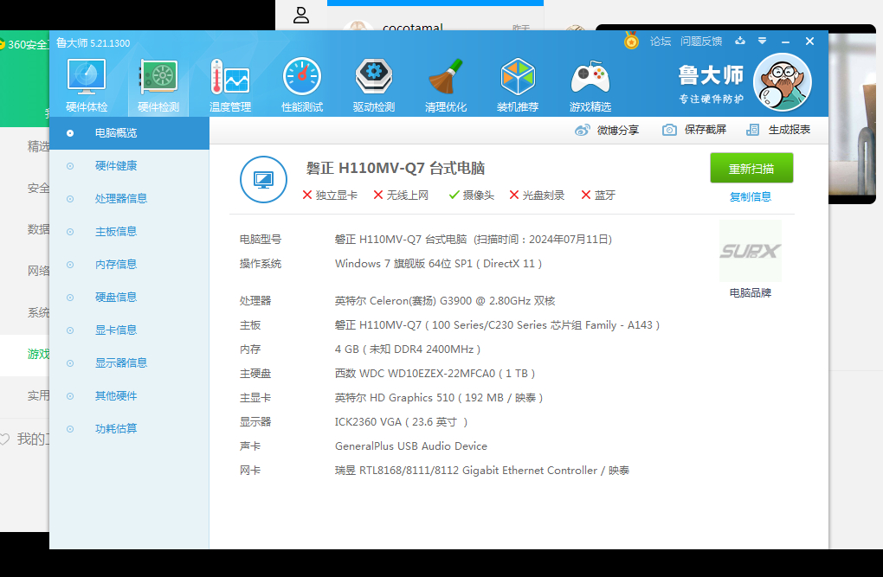Close the 鲁大师 window

[809, 42]
